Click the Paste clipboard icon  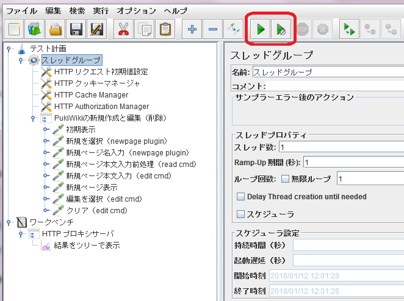point(165,29)
